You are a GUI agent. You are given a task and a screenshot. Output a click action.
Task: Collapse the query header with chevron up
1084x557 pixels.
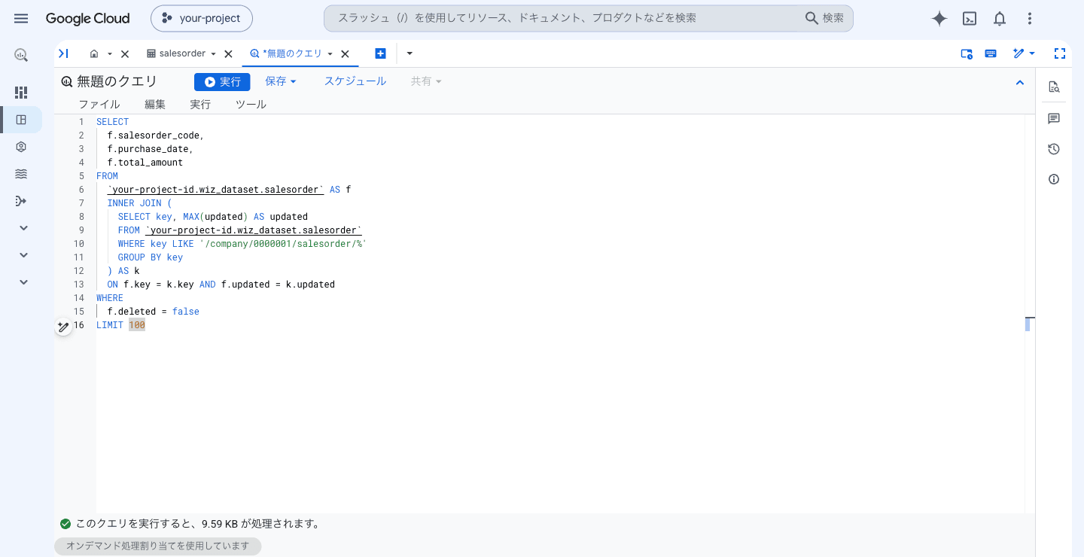1020,83
